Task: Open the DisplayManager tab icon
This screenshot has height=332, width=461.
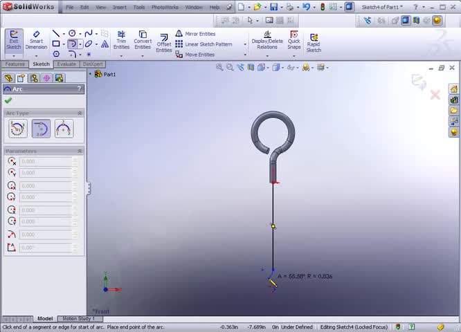Action: click(x=59, y=78)
